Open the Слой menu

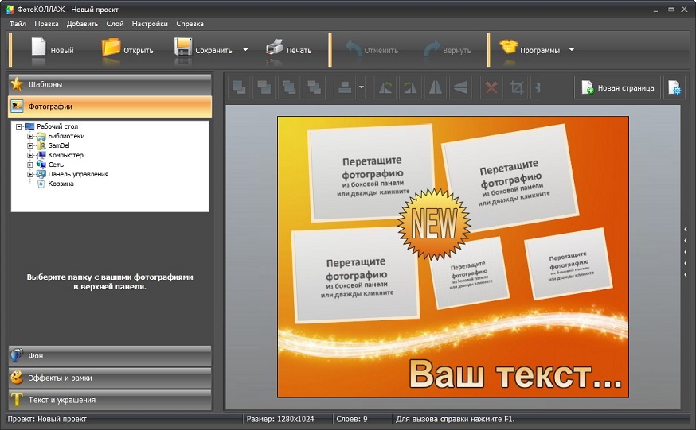(x=115, y=24)
